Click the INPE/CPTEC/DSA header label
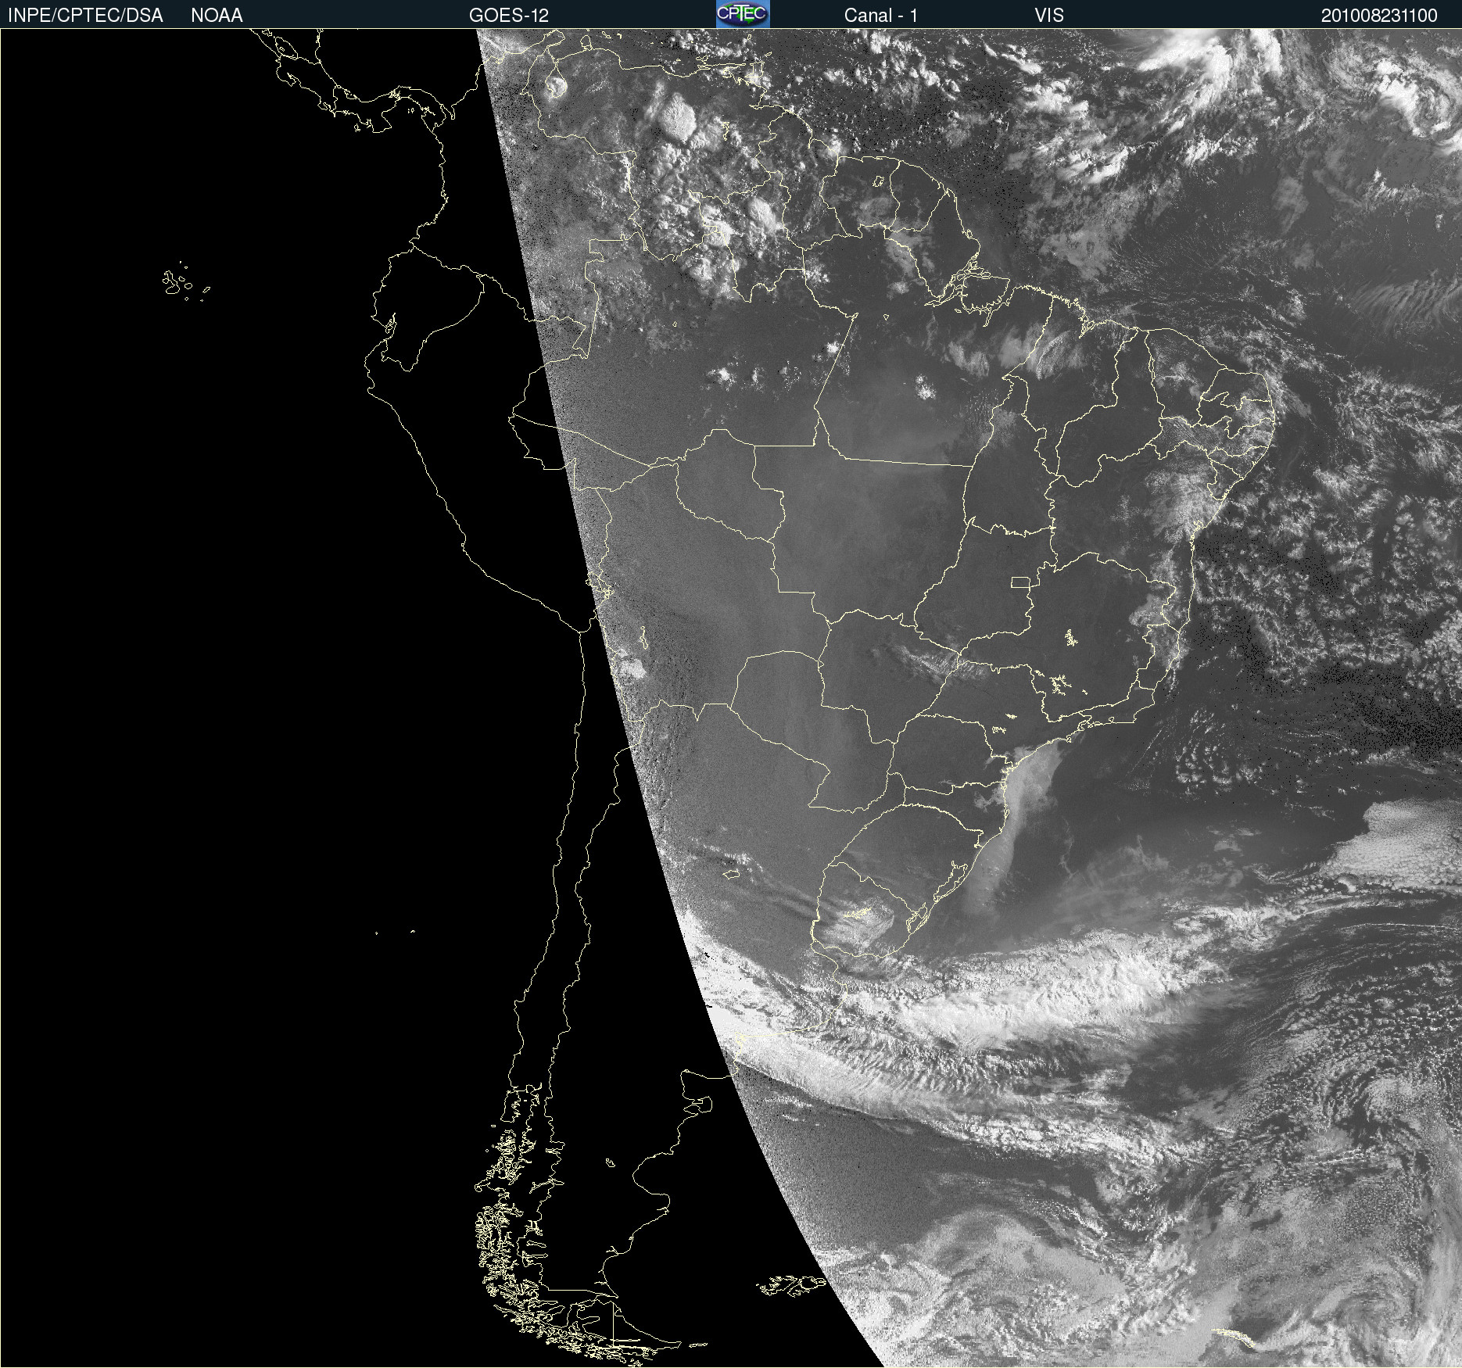1462x1368 pixels. point(85,16)
